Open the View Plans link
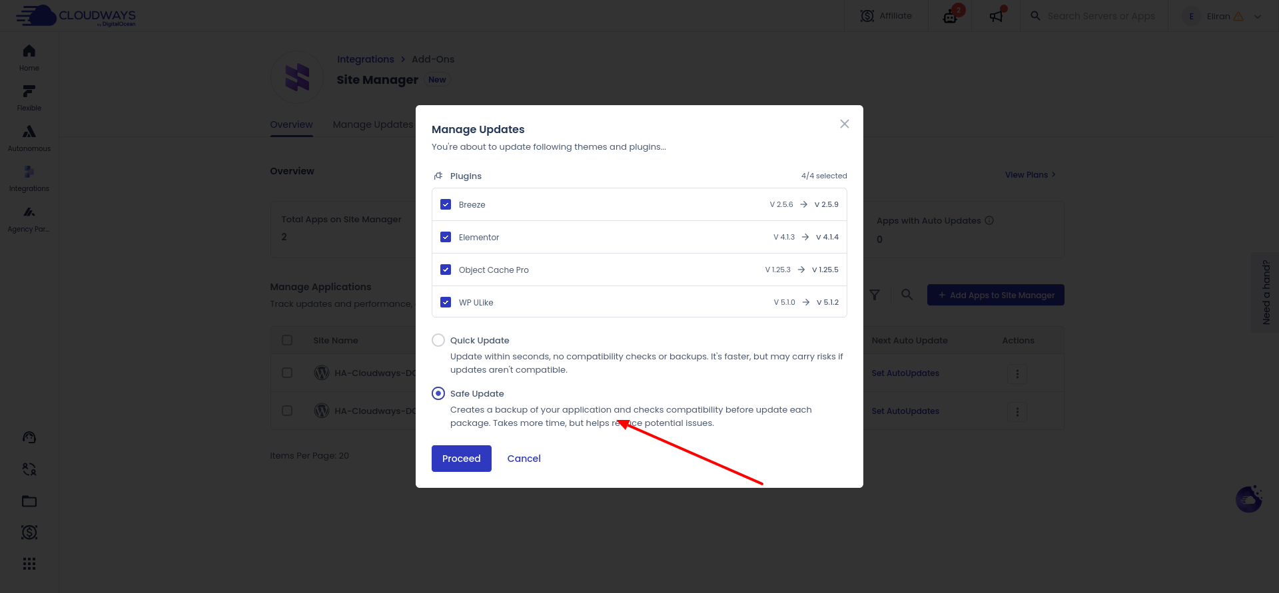Screen dimensions: 1279x593 click(x=1030, y=174)
